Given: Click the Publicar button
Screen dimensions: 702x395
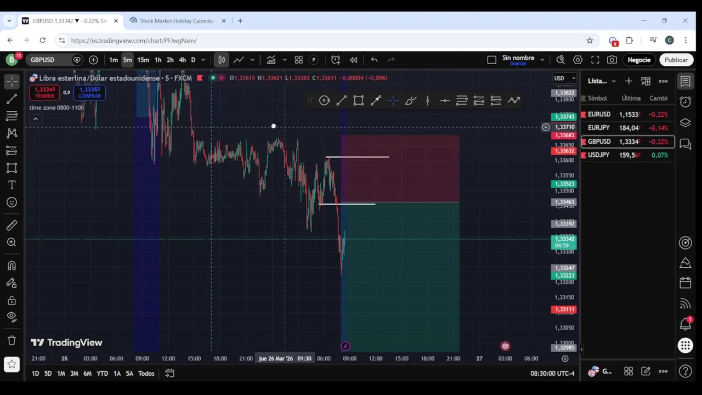Looking at the screenshot, I should [676, 60].
